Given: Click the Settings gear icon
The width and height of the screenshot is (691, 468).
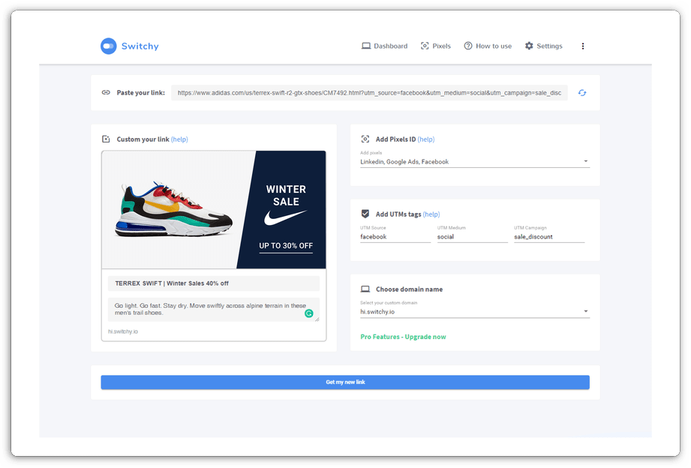Looking at the screenshot, I should 529,46.
